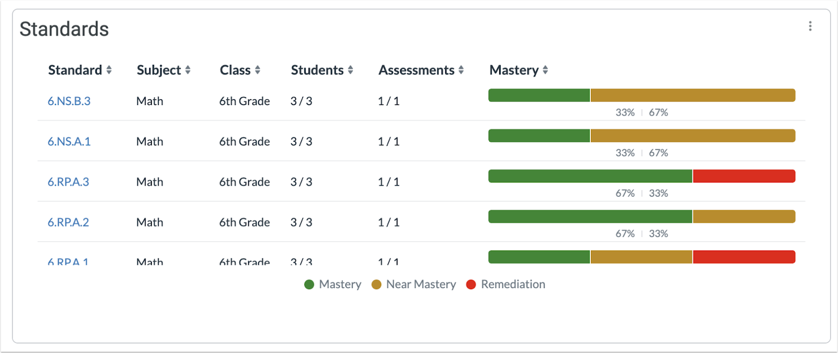The height and width of the screenshot is (353, 838).
Task: Sort the table by Standard column
Action: 75,70
